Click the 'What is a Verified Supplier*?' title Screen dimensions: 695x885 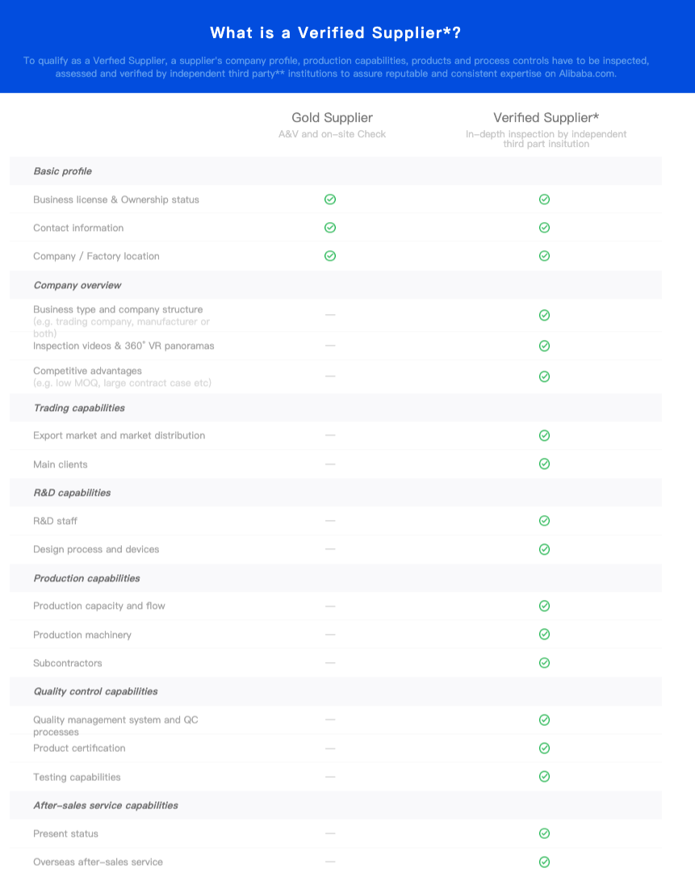pyautogui.click(x=336, y=33)
